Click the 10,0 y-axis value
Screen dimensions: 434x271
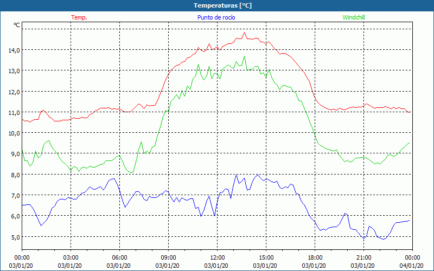click(14, 133)
